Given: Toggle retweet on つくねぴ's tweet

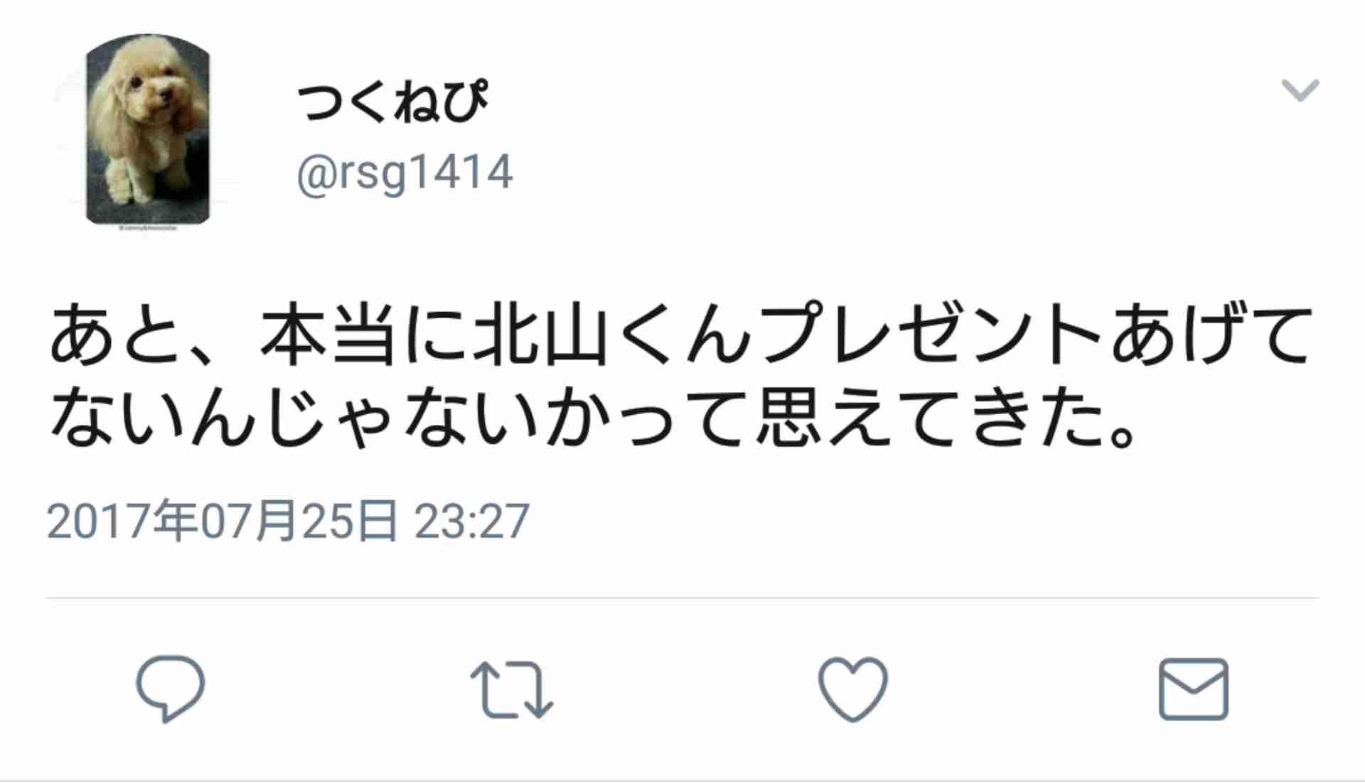Looking at the screenshot, I should click(512, 690).
